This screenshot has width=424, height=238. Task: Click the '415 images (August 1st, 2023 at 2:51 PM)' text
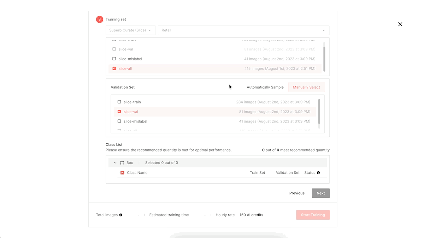tap(280, 69)
